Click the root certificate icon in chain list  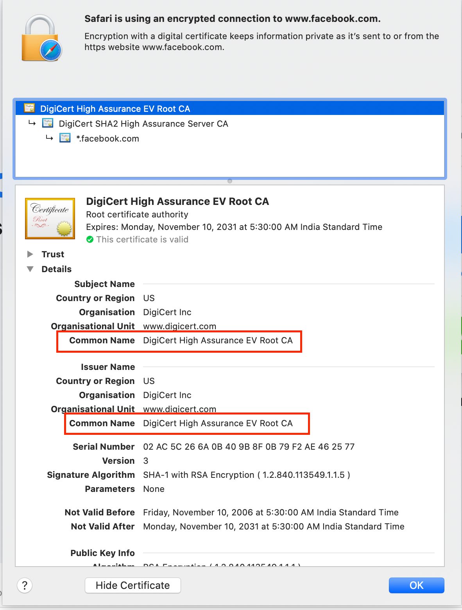29,108
